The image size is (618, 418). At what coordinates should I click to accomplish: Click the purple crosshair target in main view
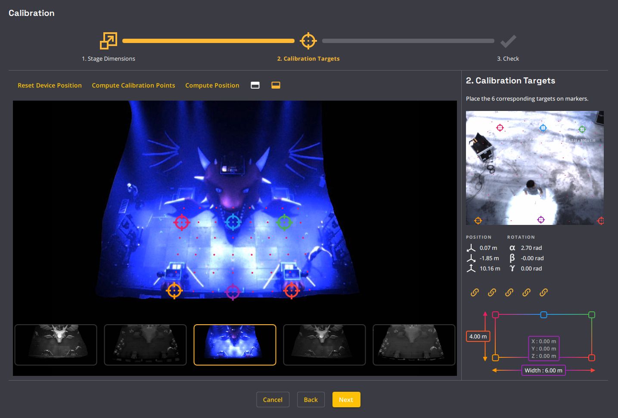coord(233,292)
